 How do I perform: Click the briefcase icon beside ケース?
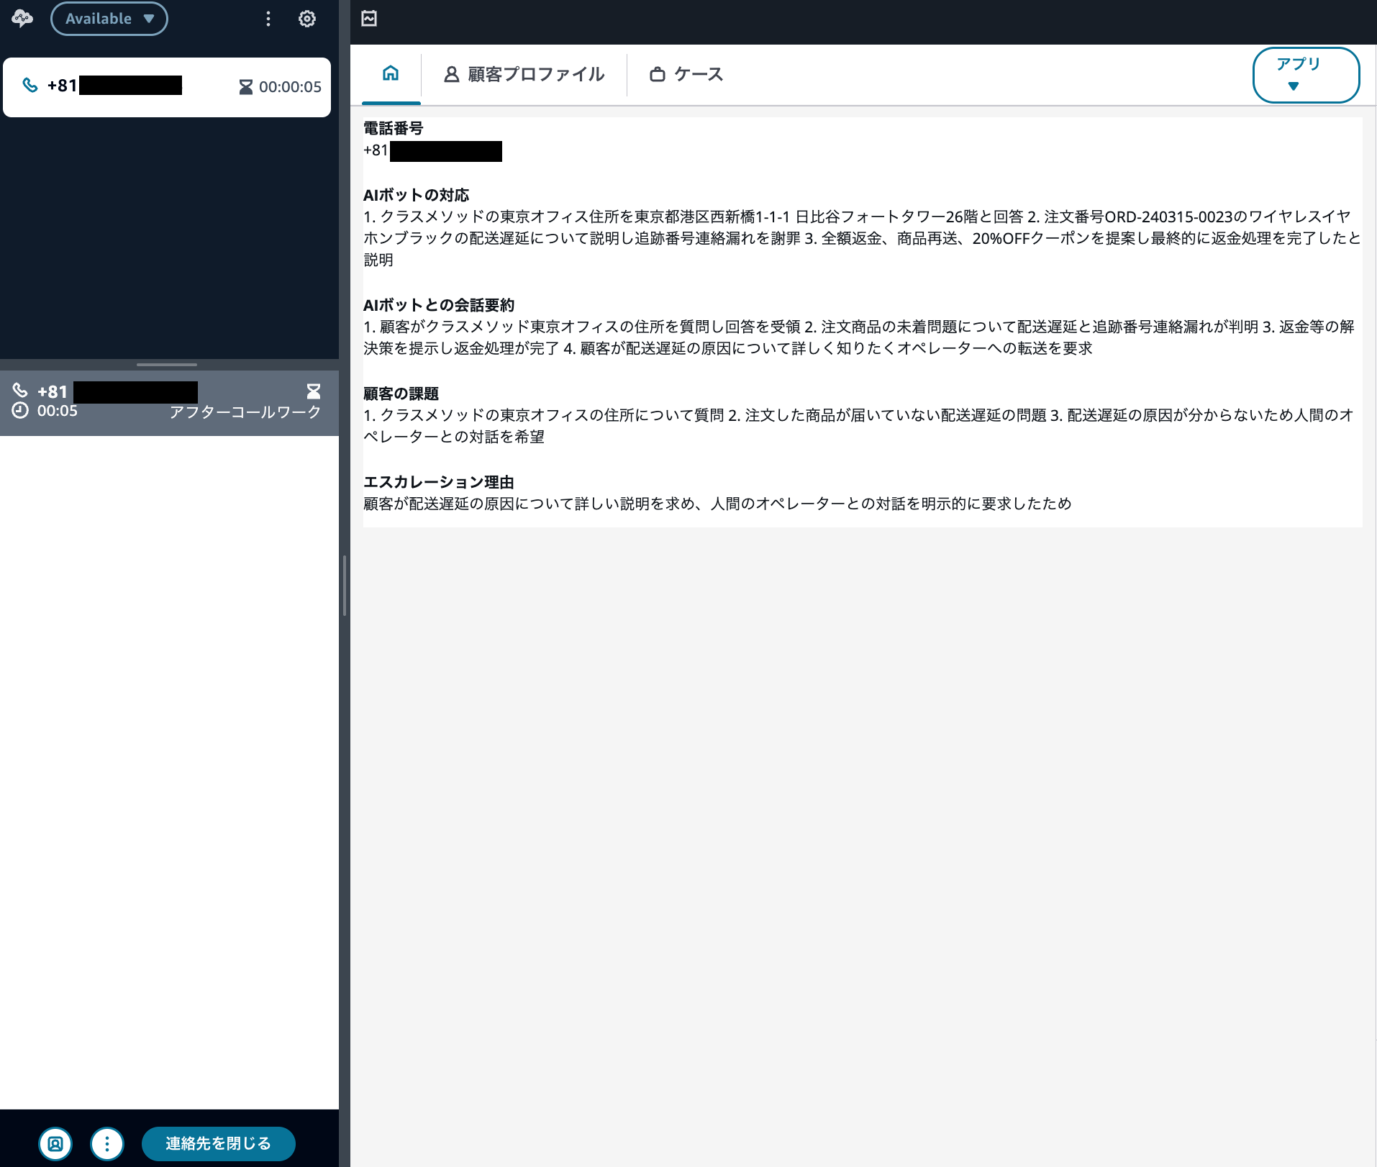(x=658, y=74)
